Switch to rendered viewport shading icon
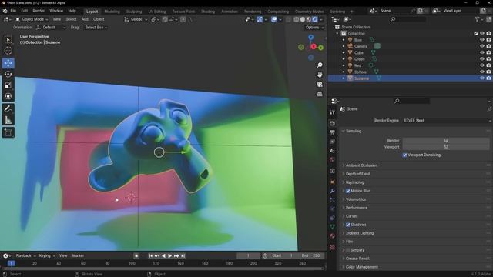This screenshot has width=493, height=277. pyautogui.click(x=315, y=19)
